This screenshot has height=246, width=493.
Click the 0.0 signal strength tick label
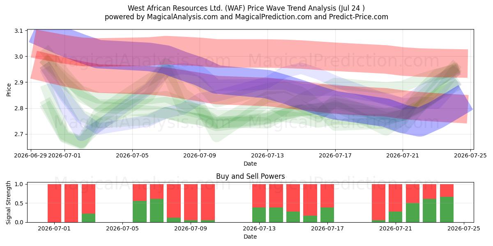coord(20,222)
